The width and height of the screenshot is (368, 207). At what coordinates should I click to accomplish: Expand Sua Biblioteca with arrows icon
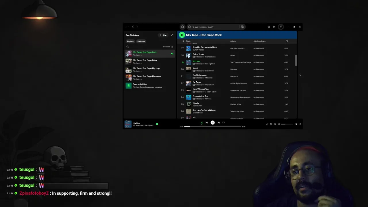[x=172, y=35]
